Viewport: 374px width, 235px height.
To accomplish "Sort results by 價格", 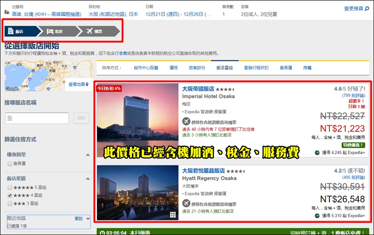I will tap(174, 68).
